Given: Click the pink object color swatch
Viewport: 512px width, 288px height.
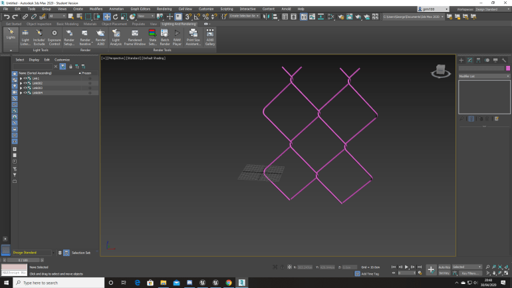Looking at the screenshot, I should coord(508,68).
